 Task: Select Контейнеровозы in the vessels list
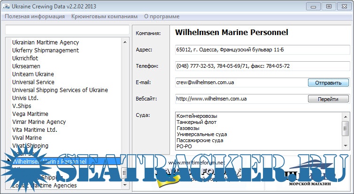(x=192, y=116)
